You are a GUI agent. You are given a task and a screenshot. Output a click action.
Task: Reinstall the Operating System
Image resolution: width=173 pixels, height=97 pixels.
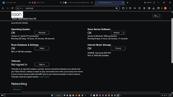click(x=42, y=33)
